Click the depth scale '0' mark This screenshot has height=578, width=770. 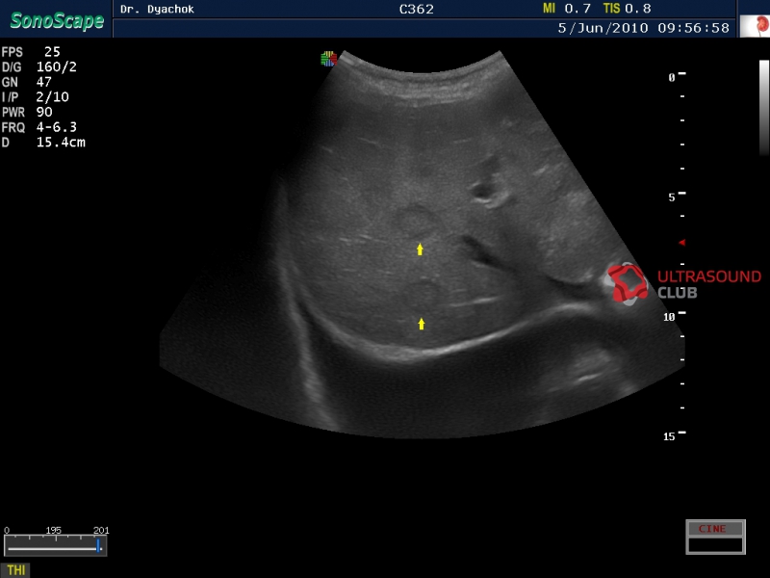[x=672, y=77]
